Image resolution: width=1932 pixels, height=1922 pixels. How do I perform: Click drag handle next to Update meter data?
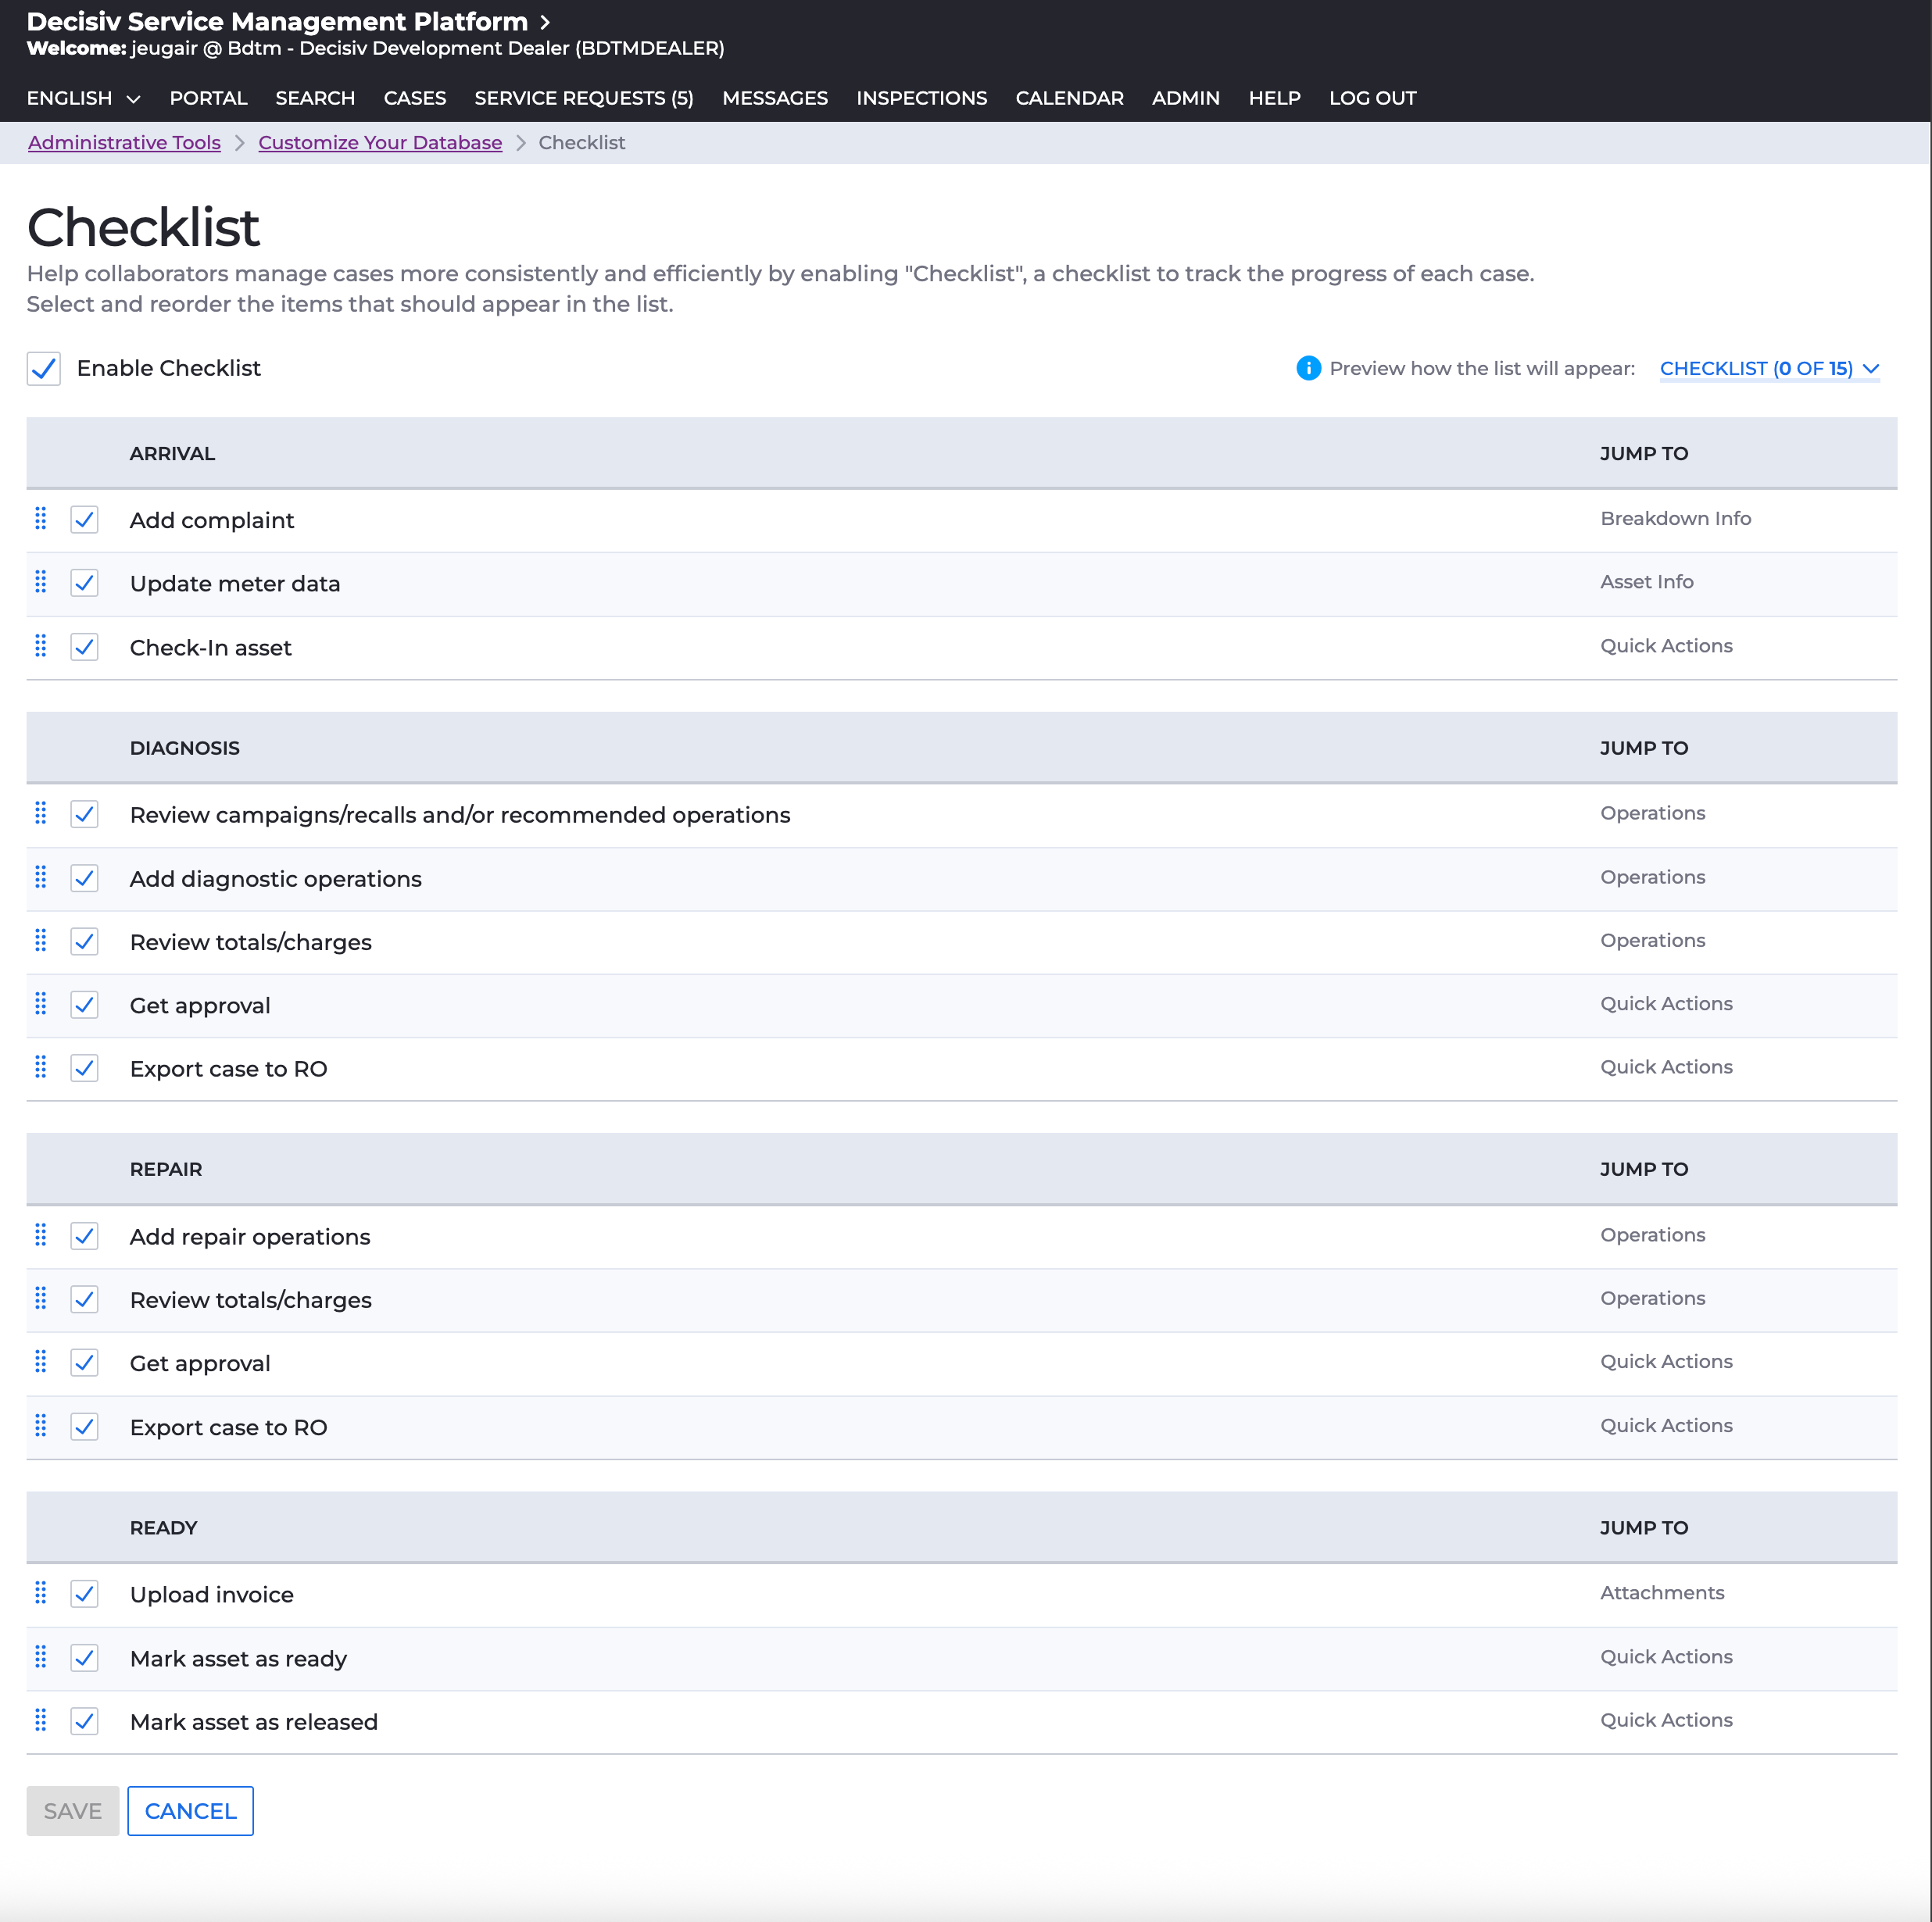(x=41, y=582)
